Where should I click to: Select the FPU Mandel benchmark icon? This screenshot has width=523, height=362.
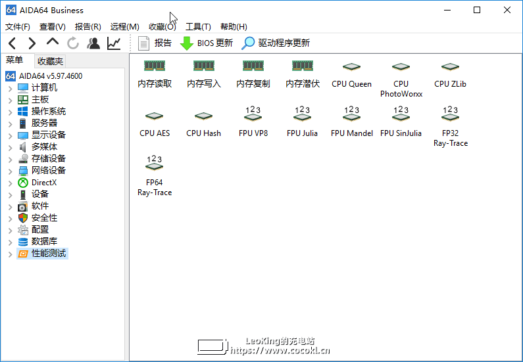[351, 114]
